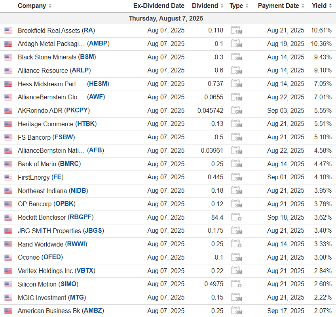This screenshot has height=317, width=336.
Task: Click the US flag next to Silicon Motion
Action: pos(8,284)
